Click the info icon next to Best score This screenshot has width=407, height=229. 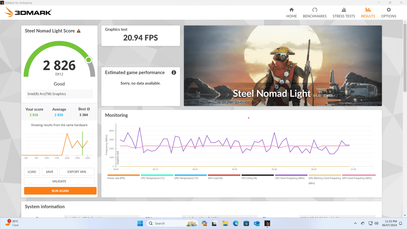point(89,109)
